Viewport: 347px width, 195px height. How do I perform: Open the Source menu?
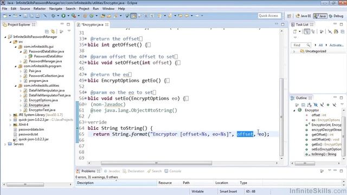(x=25, y=9)
